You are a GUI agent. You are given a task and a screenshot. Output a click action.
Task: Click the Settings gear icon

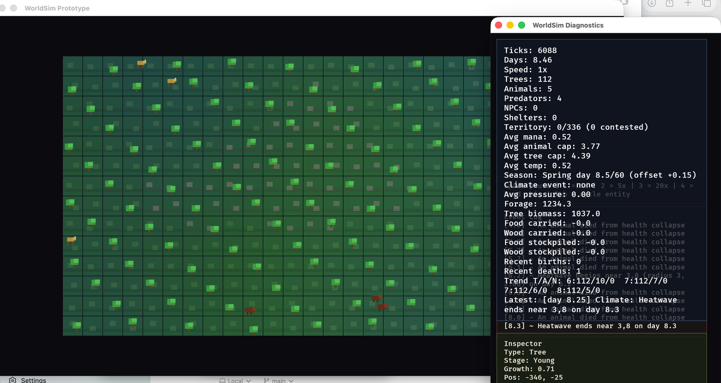tap(13, 380)
